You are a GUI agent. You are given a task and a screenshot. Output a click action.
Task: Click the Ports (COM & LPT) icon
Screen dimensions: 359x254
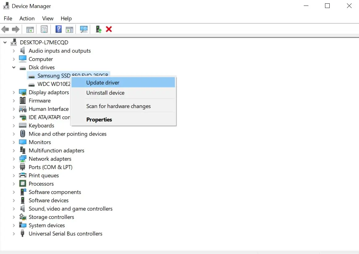tap(23, 167)
